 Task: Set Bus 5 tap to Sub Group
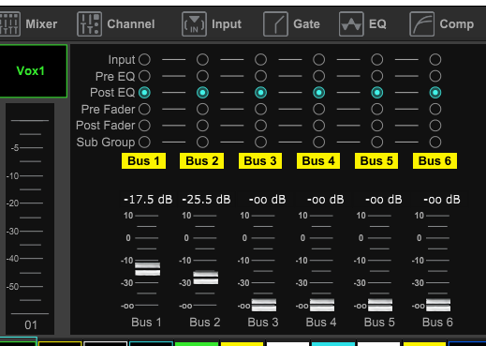377,143
